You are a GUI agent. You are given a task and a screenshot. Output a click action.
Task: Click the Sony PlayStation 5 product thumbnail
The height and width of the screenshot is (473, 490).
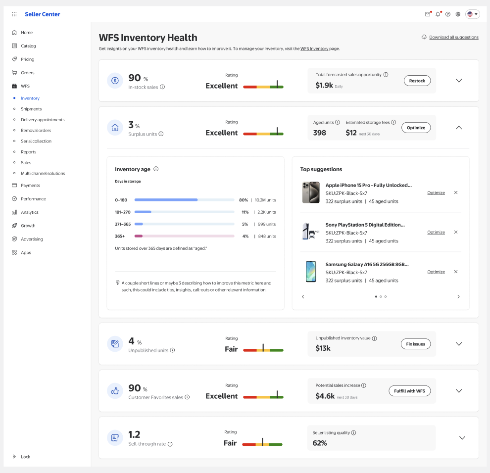pos(311,232)
